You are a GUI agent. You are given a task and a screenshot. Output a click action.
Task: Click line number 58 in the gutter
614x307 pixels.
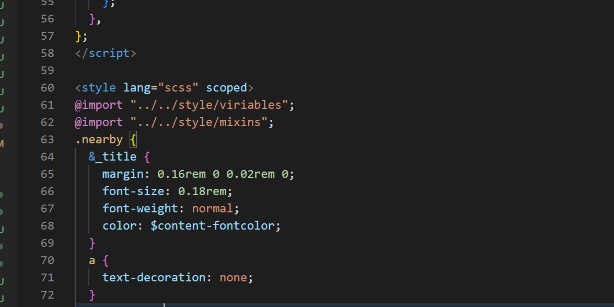click(47, 53)
